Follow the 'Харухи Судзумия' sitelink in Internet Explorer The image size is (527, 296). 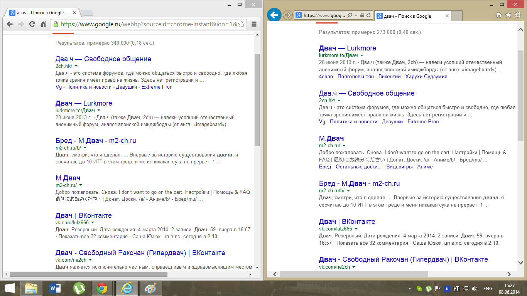426,77
